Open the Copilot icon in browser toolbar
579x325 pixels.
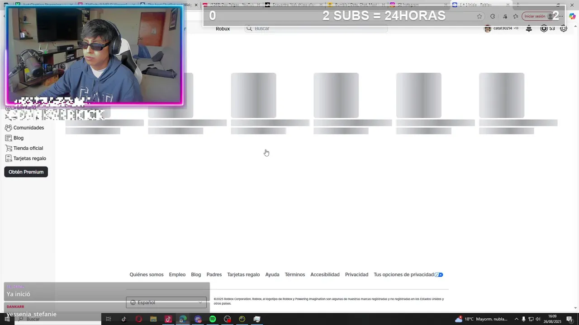(x=572, y=16)
